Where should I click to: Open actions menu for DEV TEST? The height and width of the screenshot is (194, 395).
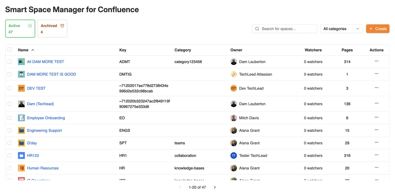(377, 88)
